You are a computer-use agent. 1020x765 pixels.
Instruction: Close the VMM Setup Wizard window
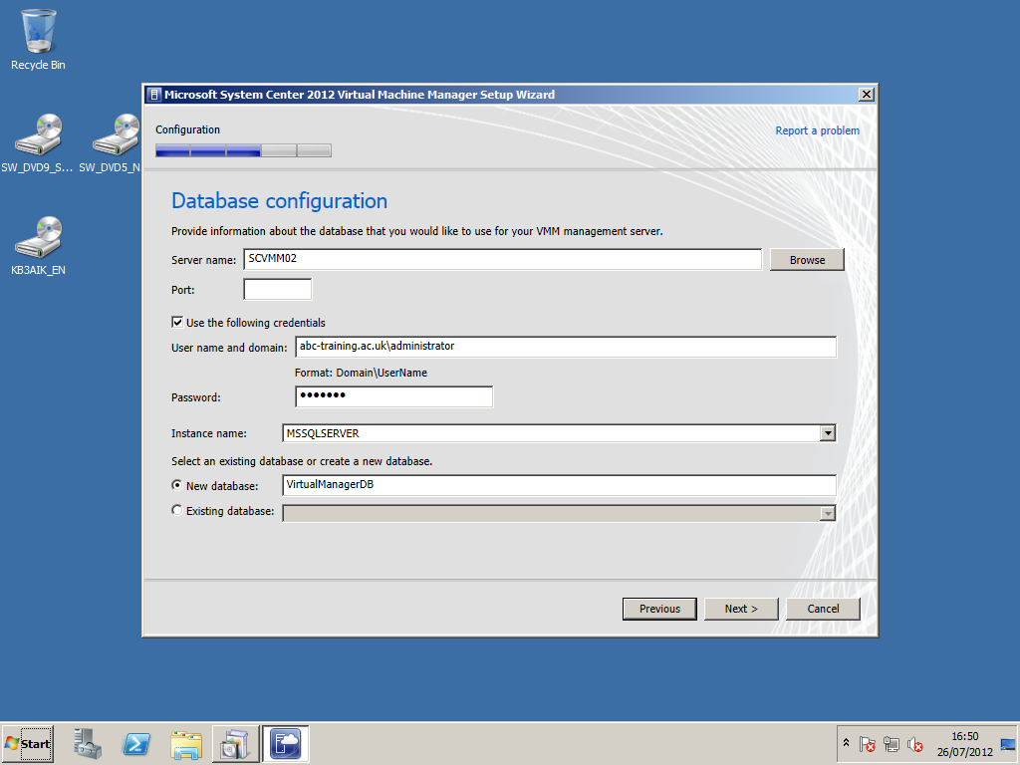pos(866,95)
